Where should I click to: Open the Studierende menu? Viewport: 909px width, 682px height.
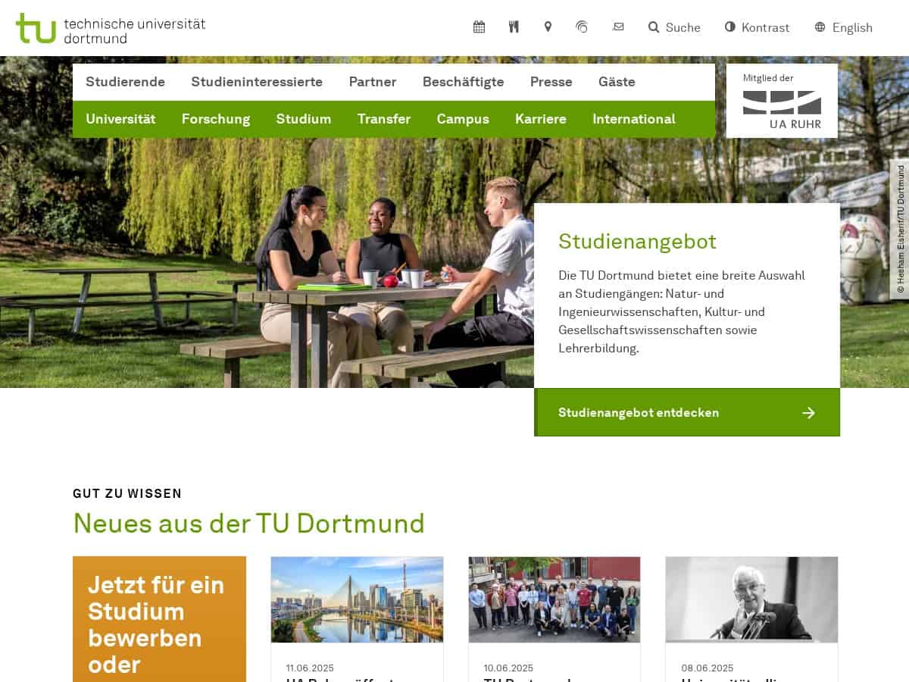125,82
